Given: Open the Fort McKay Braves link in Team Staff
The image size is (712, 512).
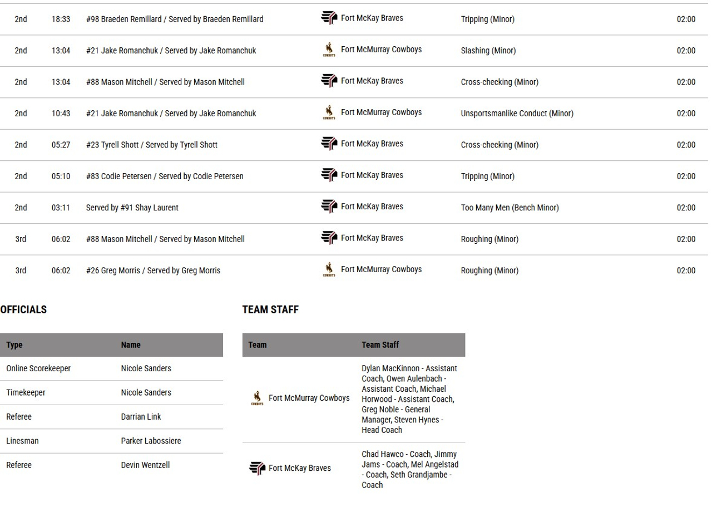Looking at the screenshot, I should point(299,468).
